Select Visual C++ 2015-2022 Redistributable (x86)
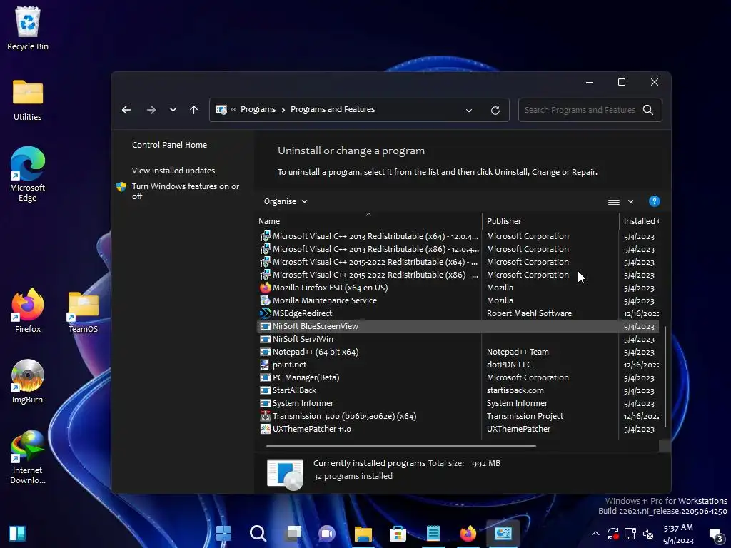 coord(375,275)
